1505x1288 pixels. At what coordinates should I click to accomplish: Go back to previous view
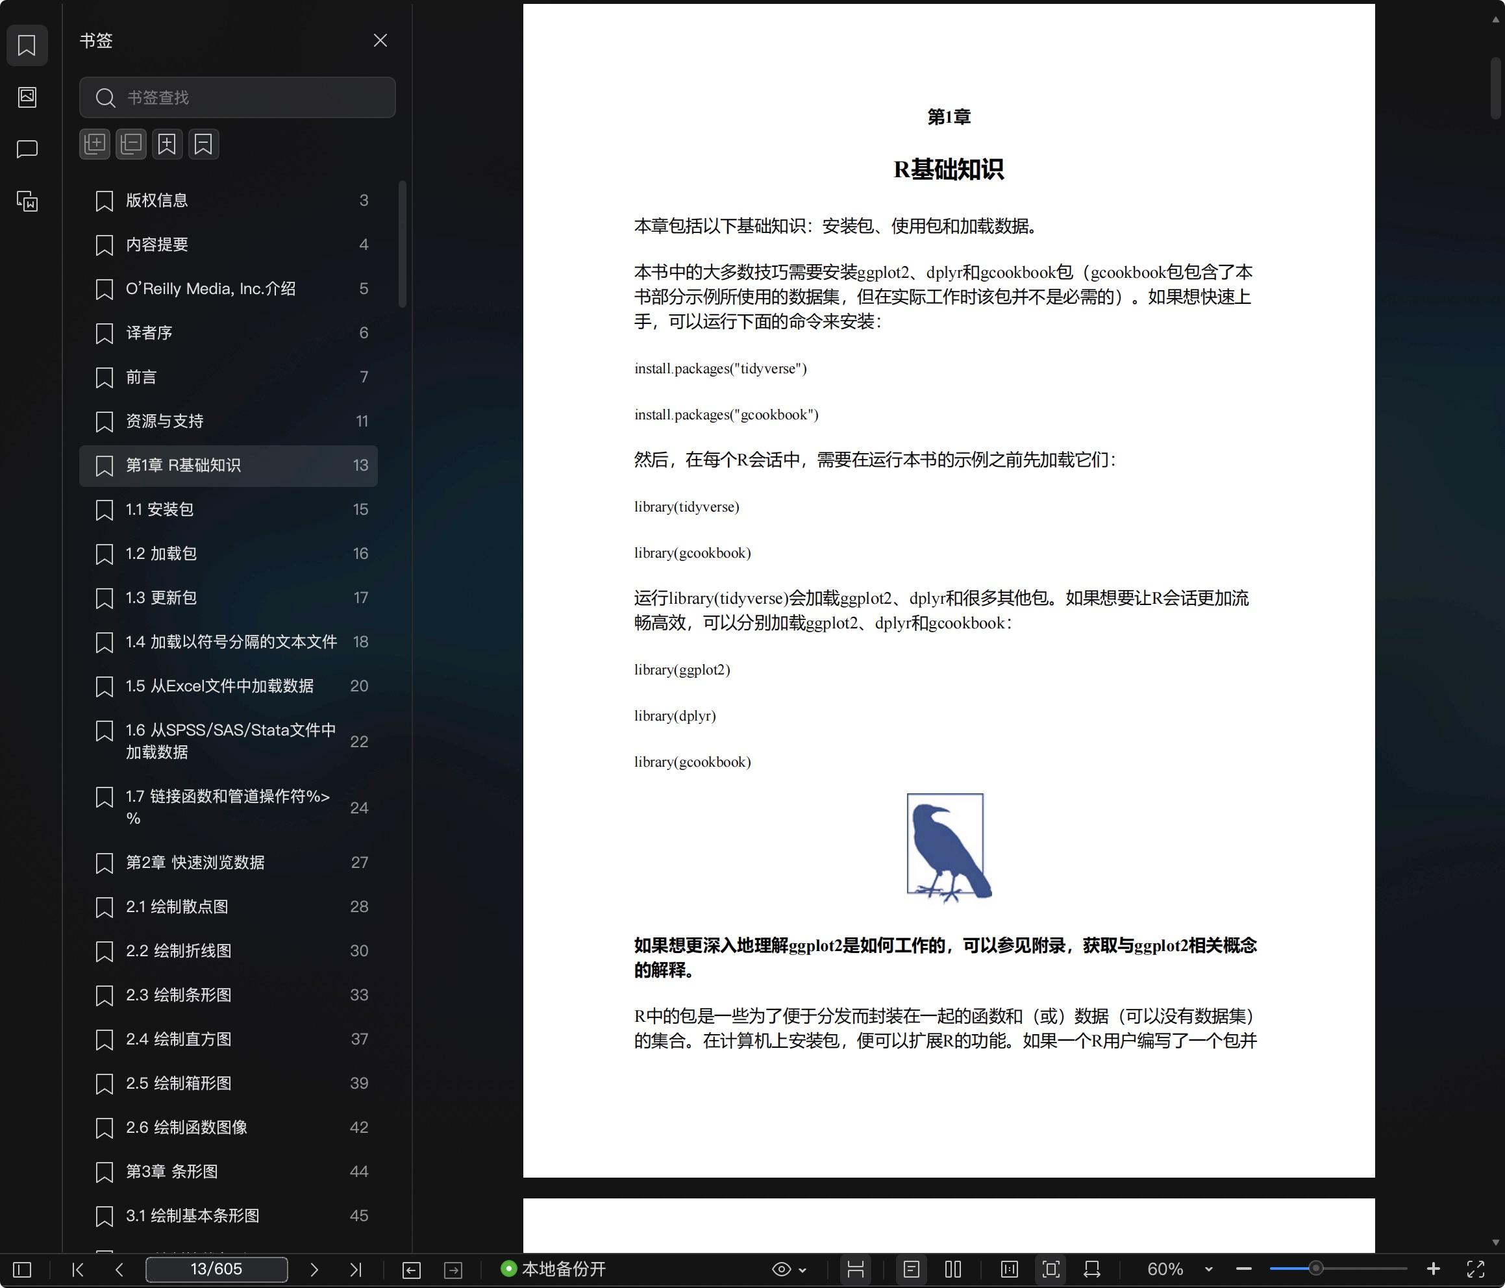(x=411, y=1270)
